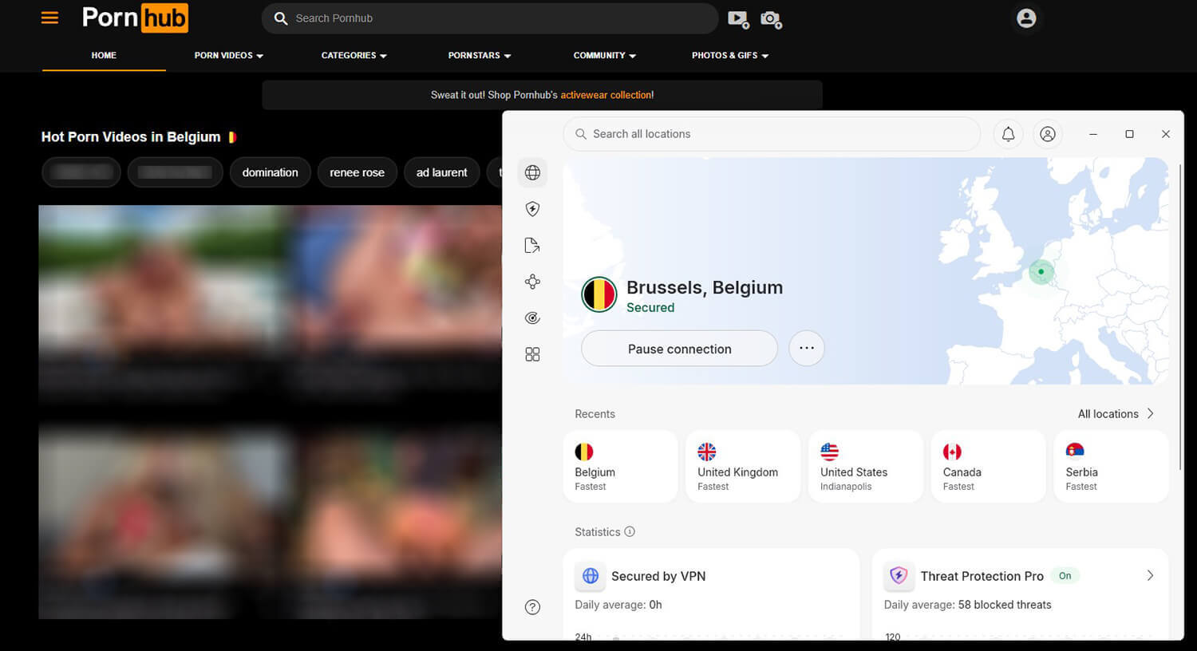Select the renee rose tag chip

pyautogui.click(x=357, y=172)
